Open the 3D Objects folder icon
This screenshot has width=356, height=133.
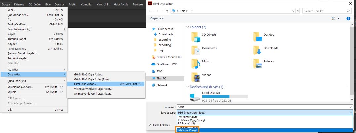[195, 37]
